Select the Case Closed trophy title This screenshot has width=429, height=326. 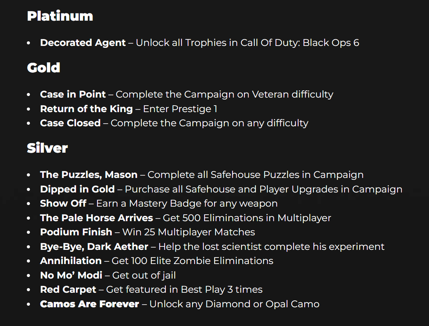(x=70, y=123)
